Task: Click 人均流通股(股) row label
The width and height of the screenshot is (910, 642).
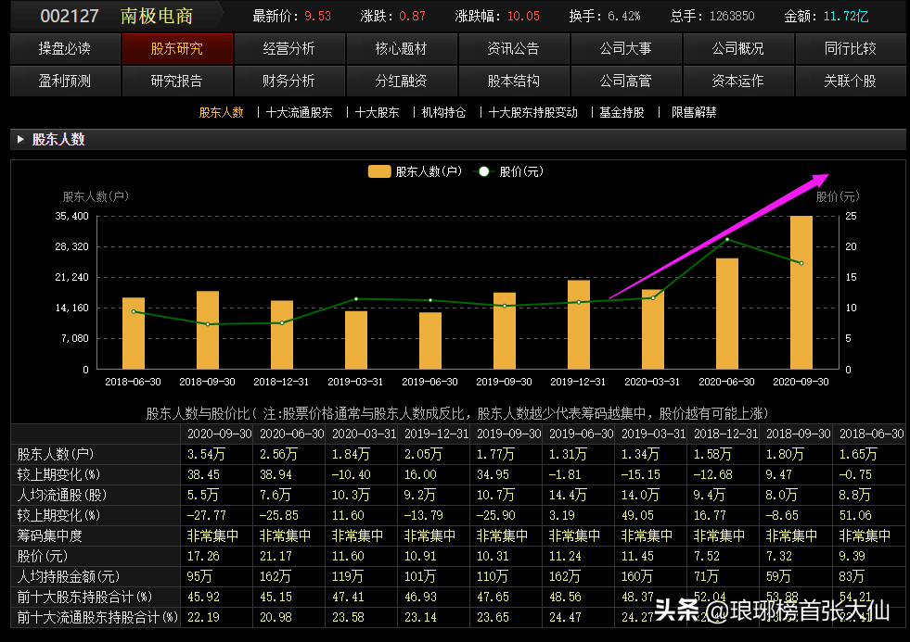Action: pyautogui.click(x=62, y=496)
